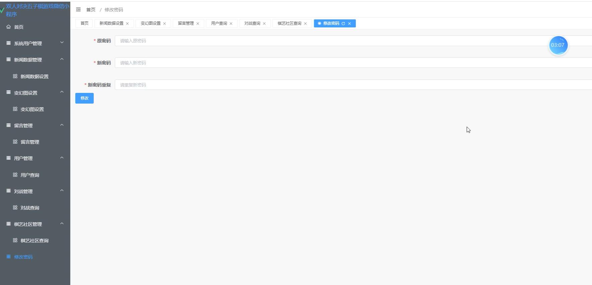Click the home icon in sidebar

tap(9, 27)
